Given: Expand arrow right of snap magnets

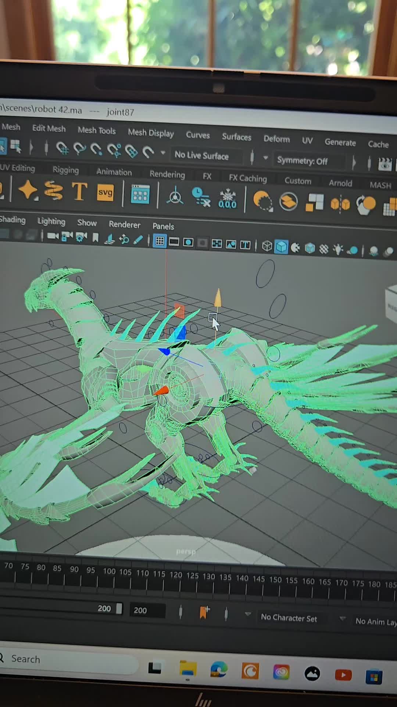Looking at the screenshot, I should click(163, 152).
